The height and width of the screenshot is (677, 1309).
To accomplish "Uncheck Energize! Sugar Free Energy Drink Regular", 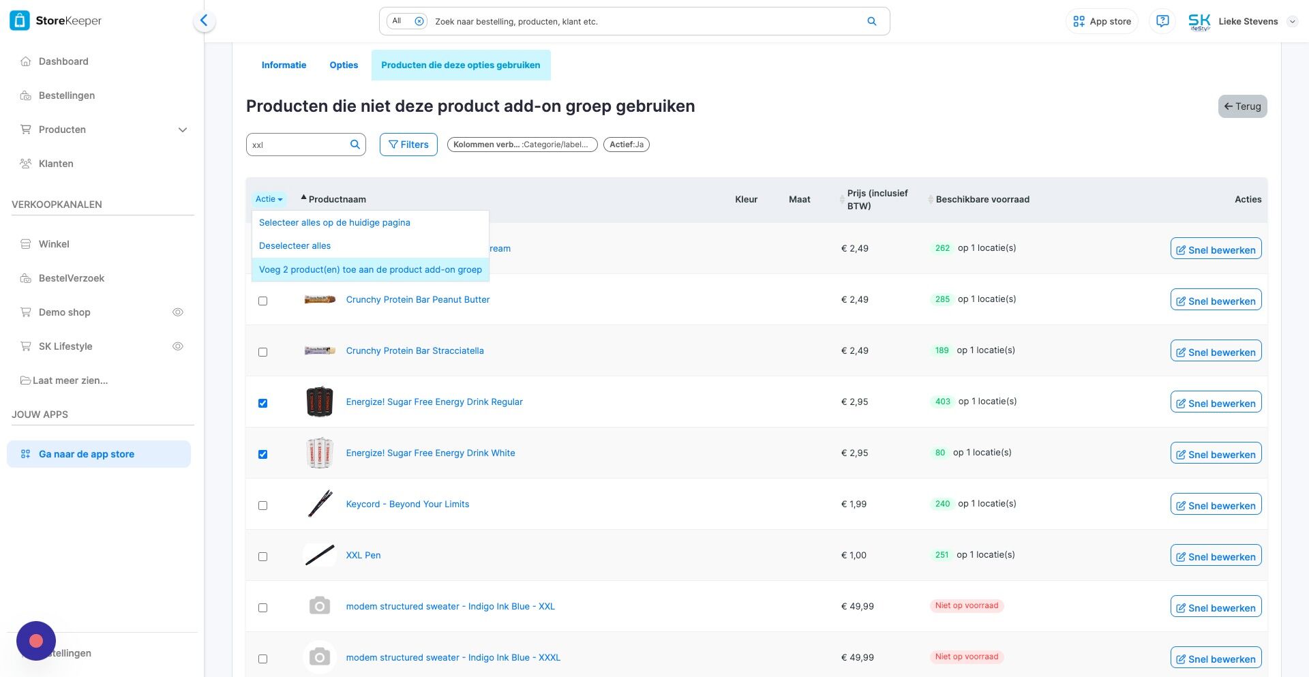I will [262, 403].
